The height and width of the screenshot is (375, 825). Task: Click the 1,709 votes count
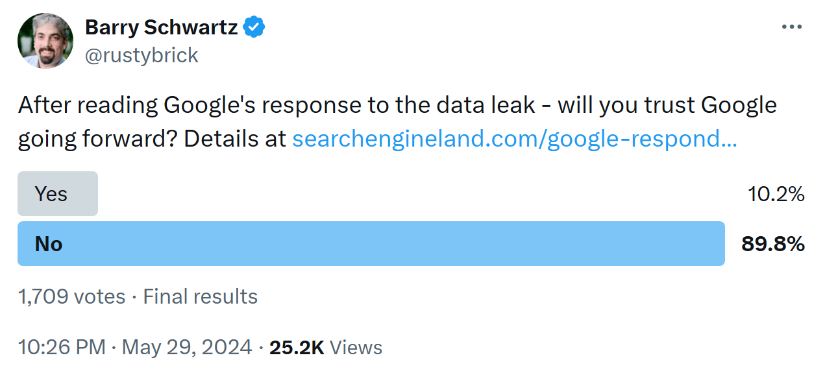coord(71,296)
